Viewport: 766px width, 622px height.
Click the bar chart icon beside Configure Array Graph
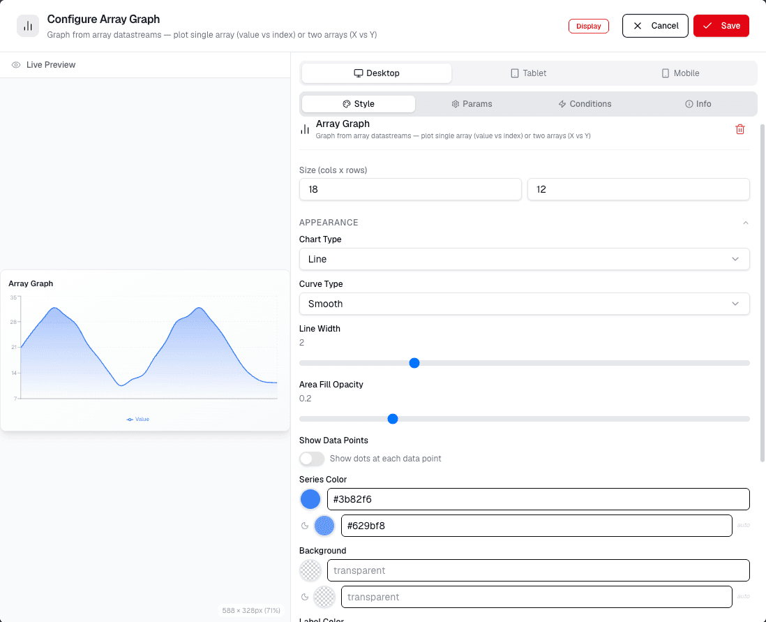coord(28,26)
